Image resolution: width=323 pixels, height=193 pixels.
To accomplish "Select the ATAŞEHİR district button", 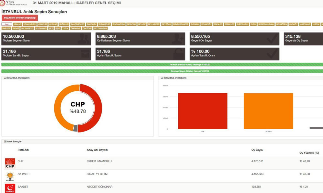I will coord(42,24).
